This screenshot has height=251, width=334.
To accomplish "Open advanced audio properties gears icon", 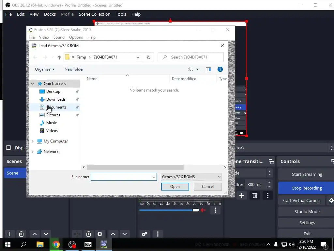I will 144,234.
